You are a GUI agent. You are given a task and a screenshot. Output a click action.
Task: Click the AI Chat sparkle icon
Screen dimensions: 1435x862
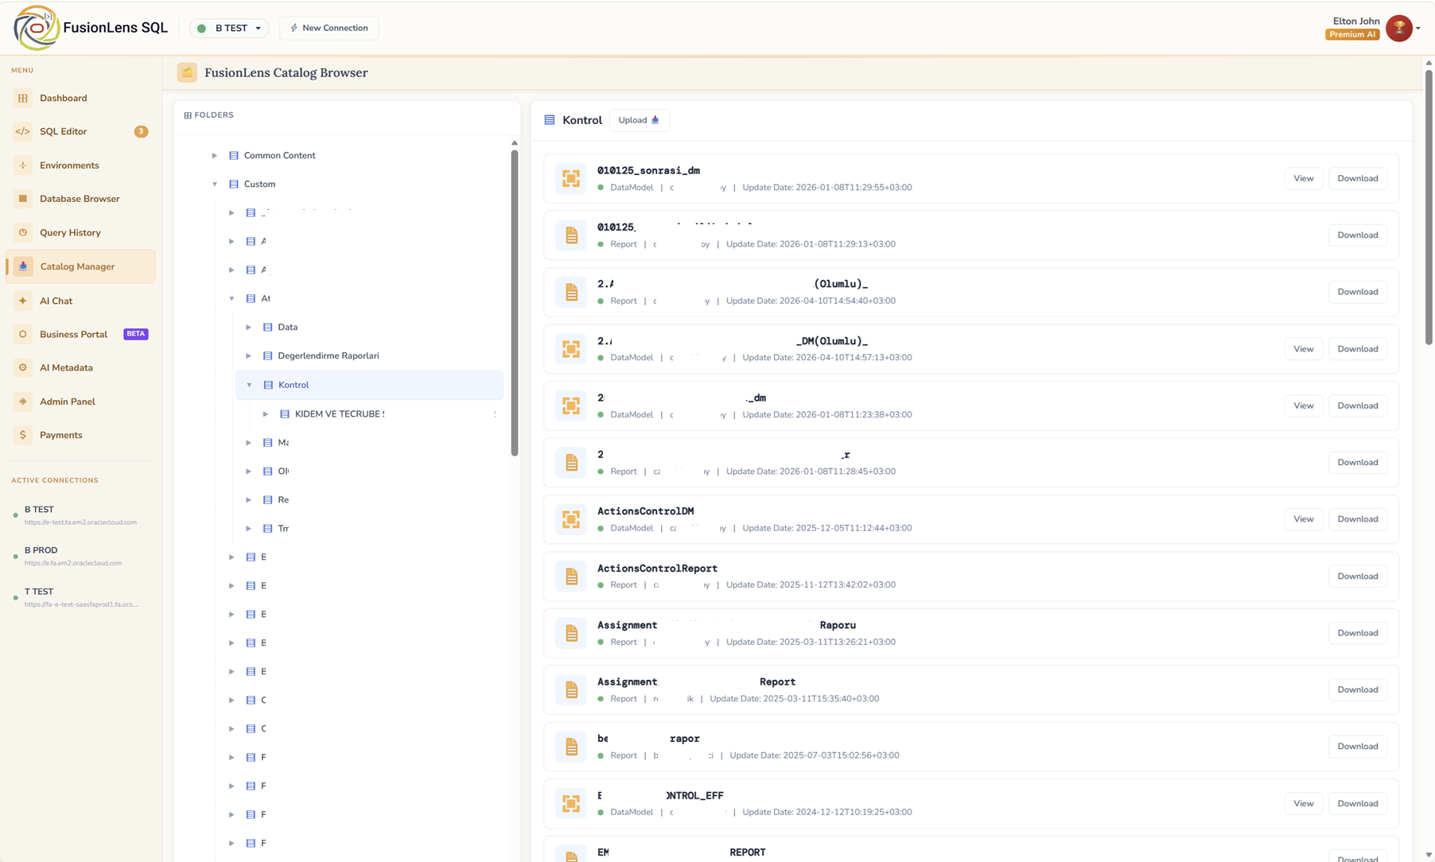tap(23, 301)
